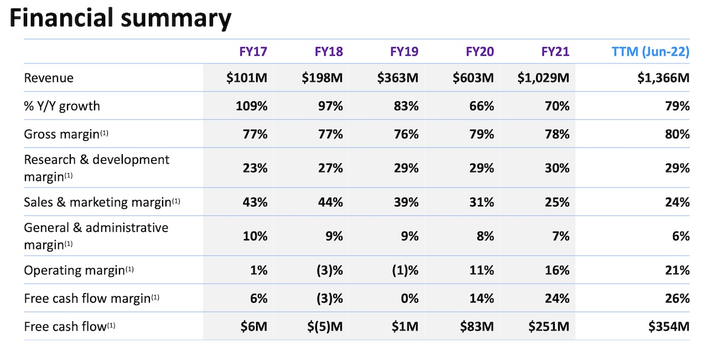Select the FY18 column header
This screenshot has width=708, height=346.
[329, 52]
